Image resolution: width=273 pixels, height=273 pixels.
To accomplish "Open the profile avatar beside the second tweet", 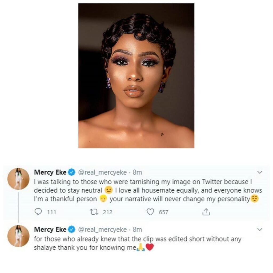I will pyautogui.click(x=18, y=236).
